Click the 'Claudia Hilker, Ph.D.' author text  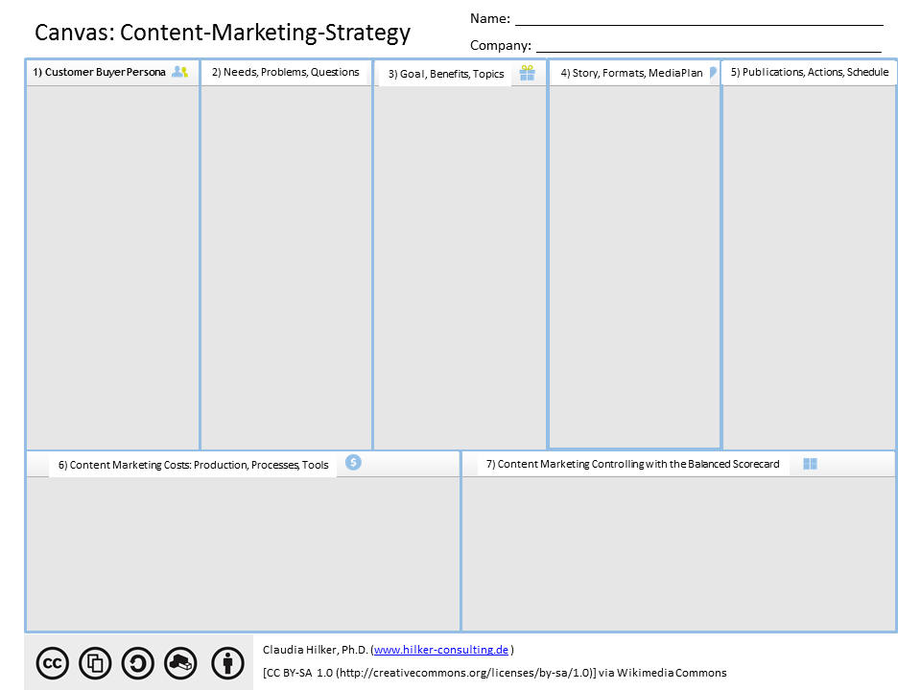315,650
